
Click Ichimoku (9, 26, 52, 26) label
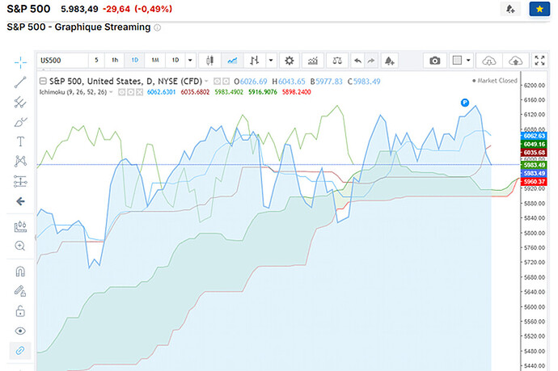73,92
